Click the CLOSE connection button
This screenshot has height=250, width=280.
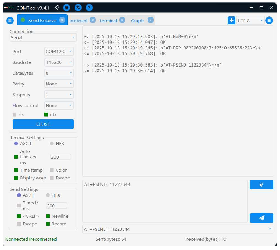click(43, 124)
